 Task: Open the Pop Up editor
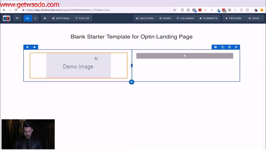pyautogui.click(x=82, y=18)
